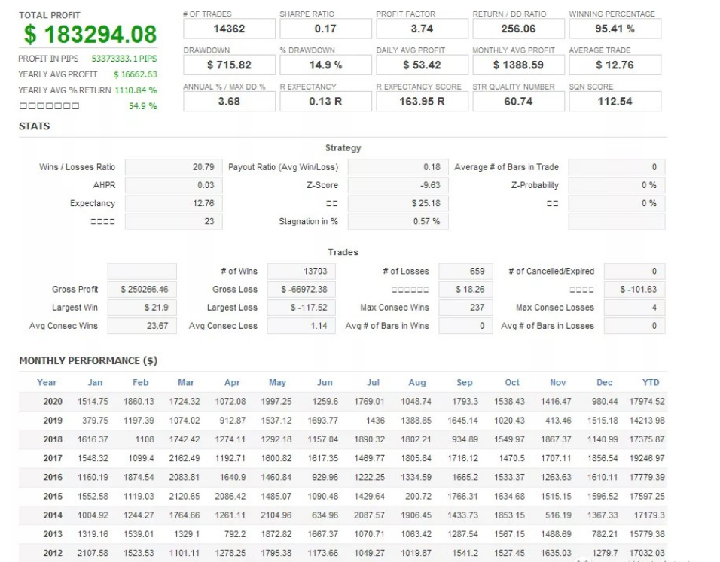Click the Gross Profit value $250266.46
This screenshot has height=562, width=720.
(143, 290)
